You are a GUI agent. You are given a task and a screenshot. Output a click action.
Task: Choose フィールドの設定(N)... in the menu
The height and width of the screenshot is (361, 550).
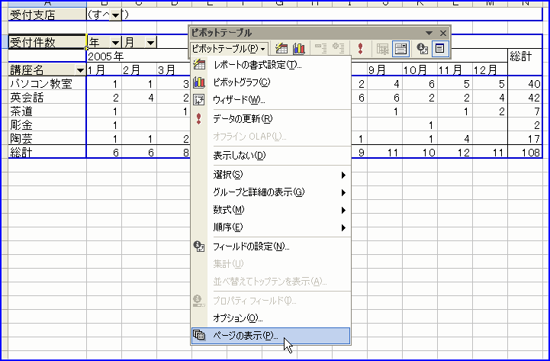tap(271, 247)
